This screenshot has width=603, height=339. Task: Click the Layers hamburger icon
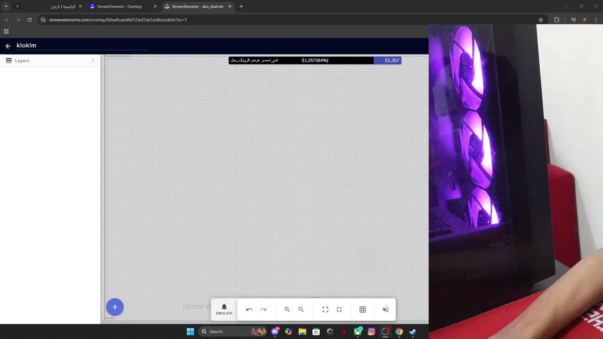(8, 61)
